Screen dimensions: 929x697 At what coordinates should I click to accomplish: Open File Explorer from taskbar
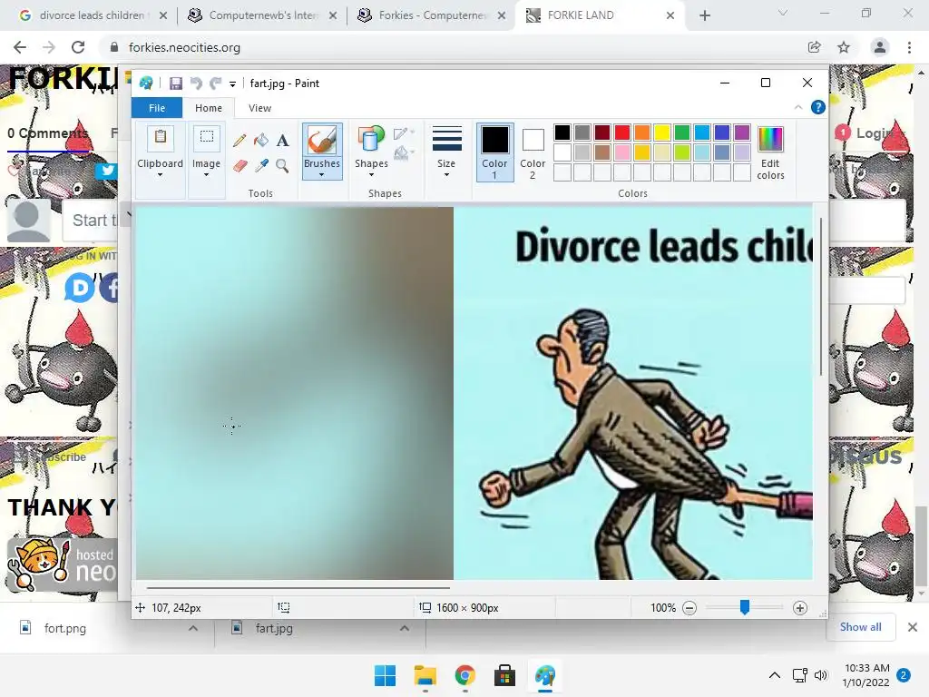click(x=425, y=675)
